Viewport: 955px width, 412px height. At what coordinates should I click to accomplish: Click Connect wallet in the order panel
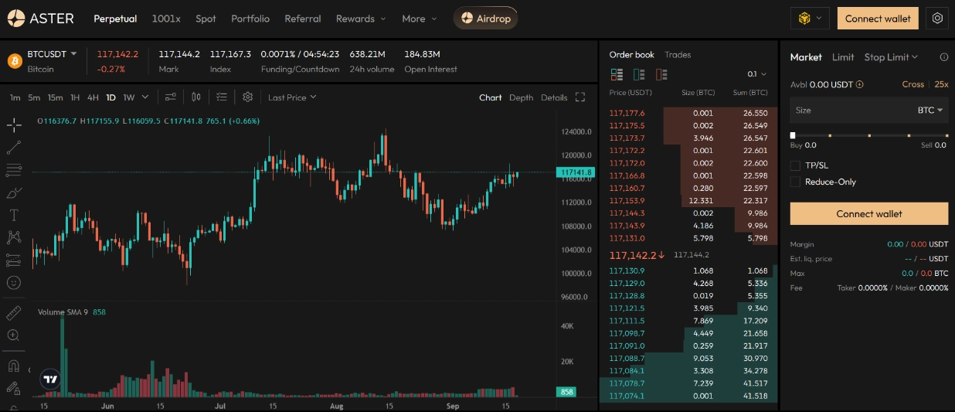[869, 214]
